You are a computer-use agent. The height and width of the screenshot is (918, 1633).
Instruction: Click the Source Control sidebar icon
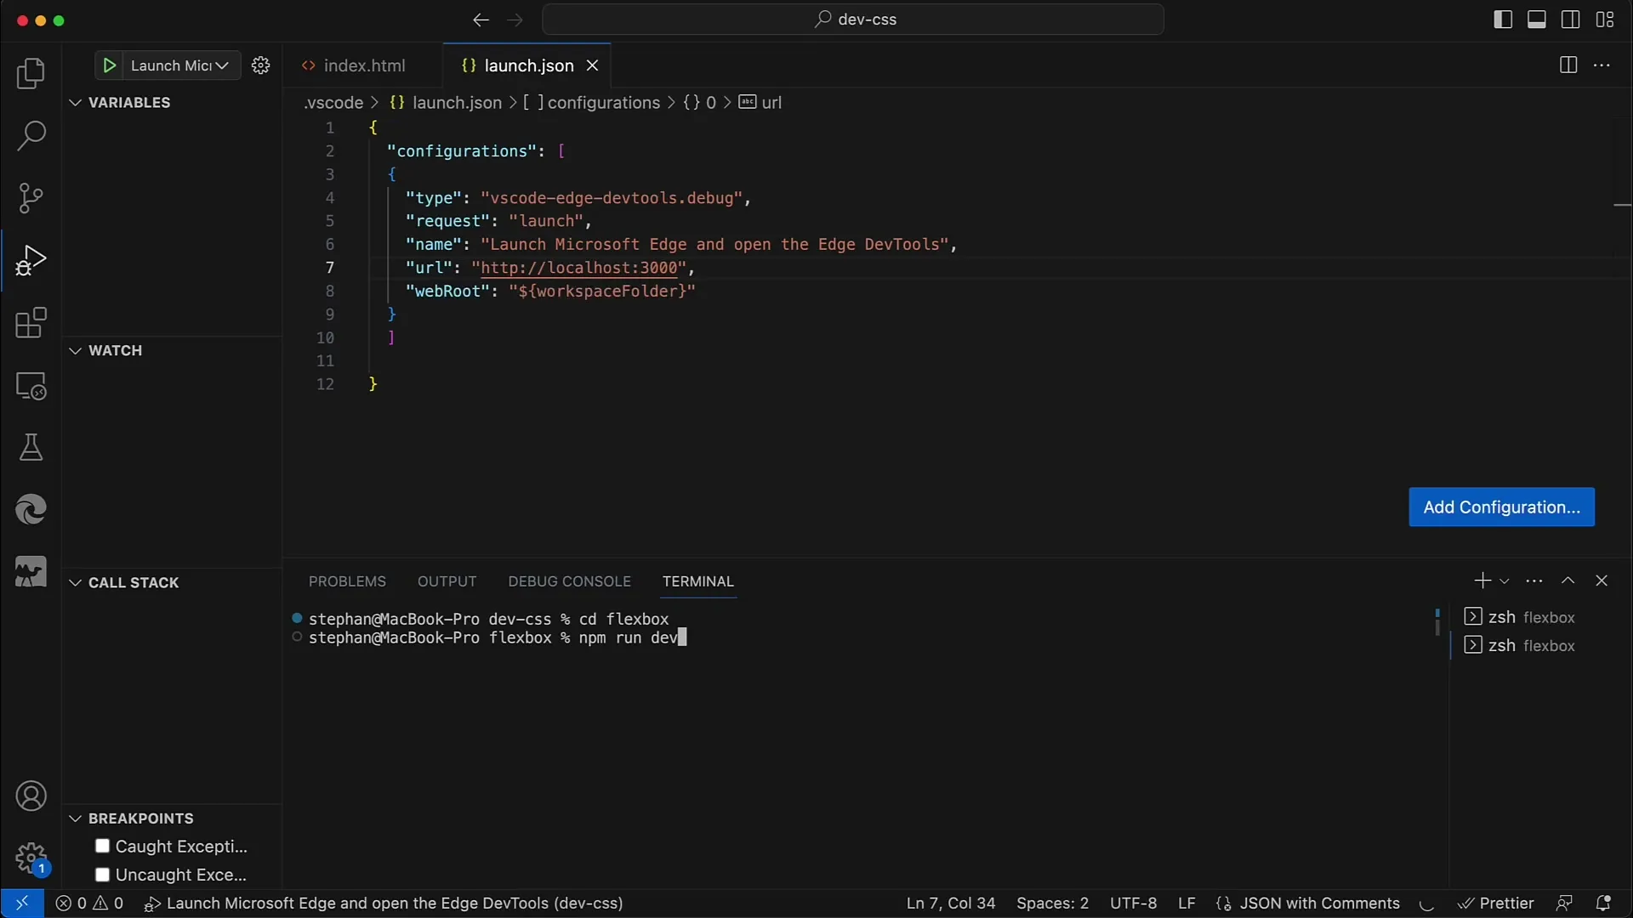pos(31,197)
